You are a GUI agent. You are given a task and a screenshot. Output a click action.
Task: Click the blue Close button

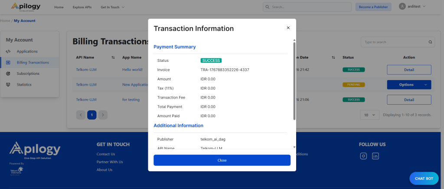tap(222, 160)
